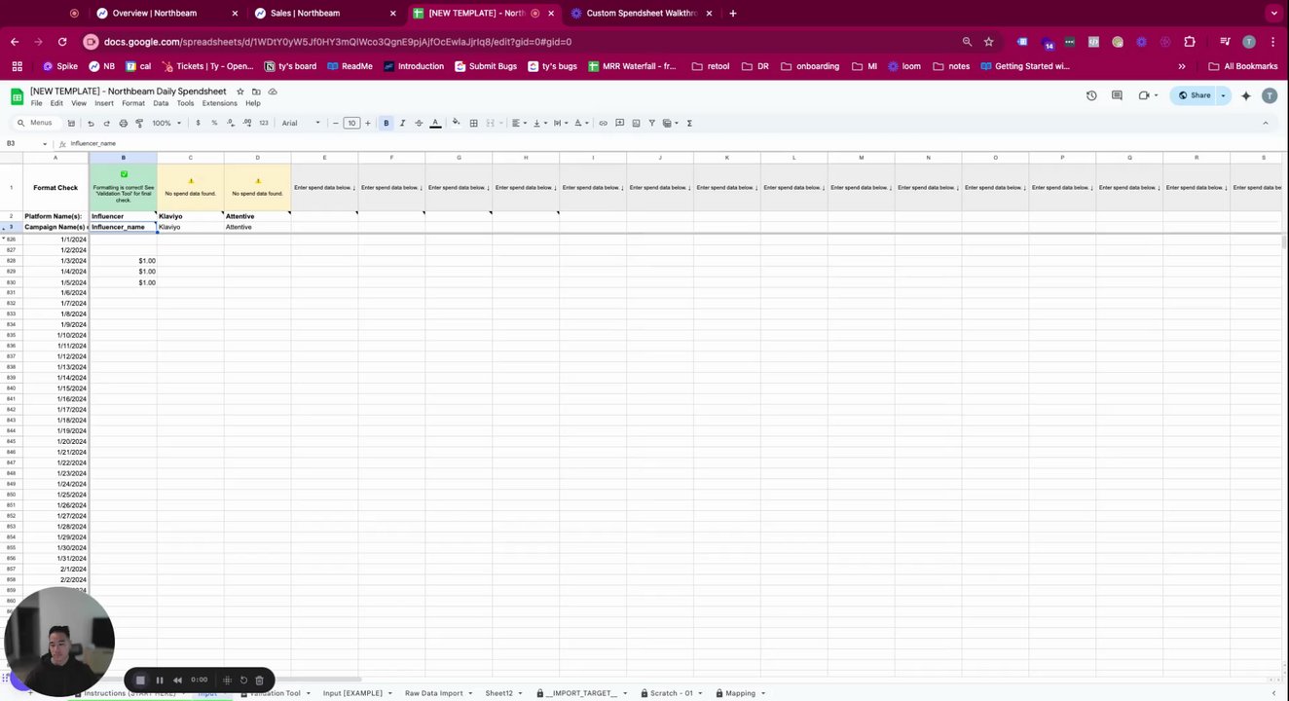The width and height of the screenshot is (1289, 701).
Task: Reload the browser page
Action: pos(62,42)
